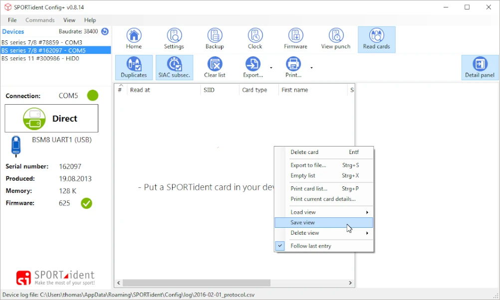Screen dimensions: 500x300
Task: Click the blue BSM8 USB station icon
Action: click(x=16, y=146)
